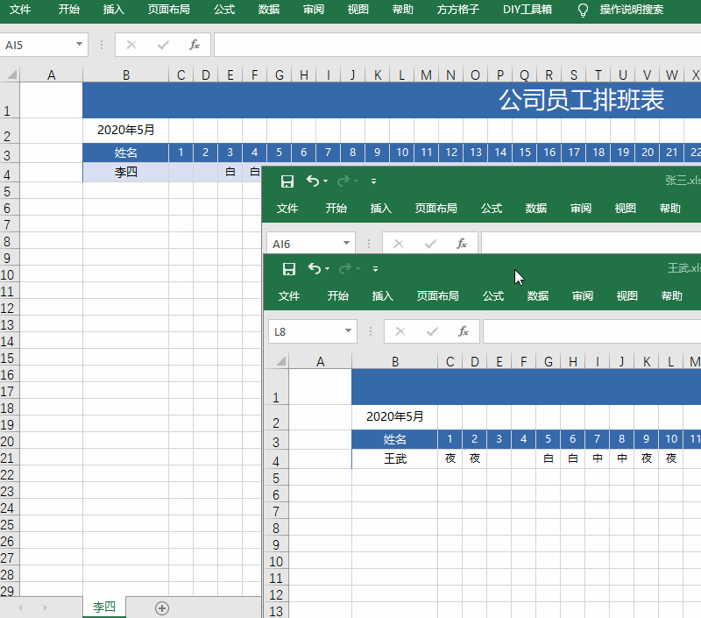The height and width of the screenshot is (618, 701).
Task: Open Customize Quick Access Toolbar menu in 王武.xls
Action: coord(373,269)
